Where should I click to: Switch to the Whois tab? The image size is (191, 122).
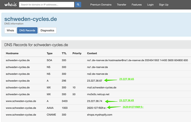[10, 30]
